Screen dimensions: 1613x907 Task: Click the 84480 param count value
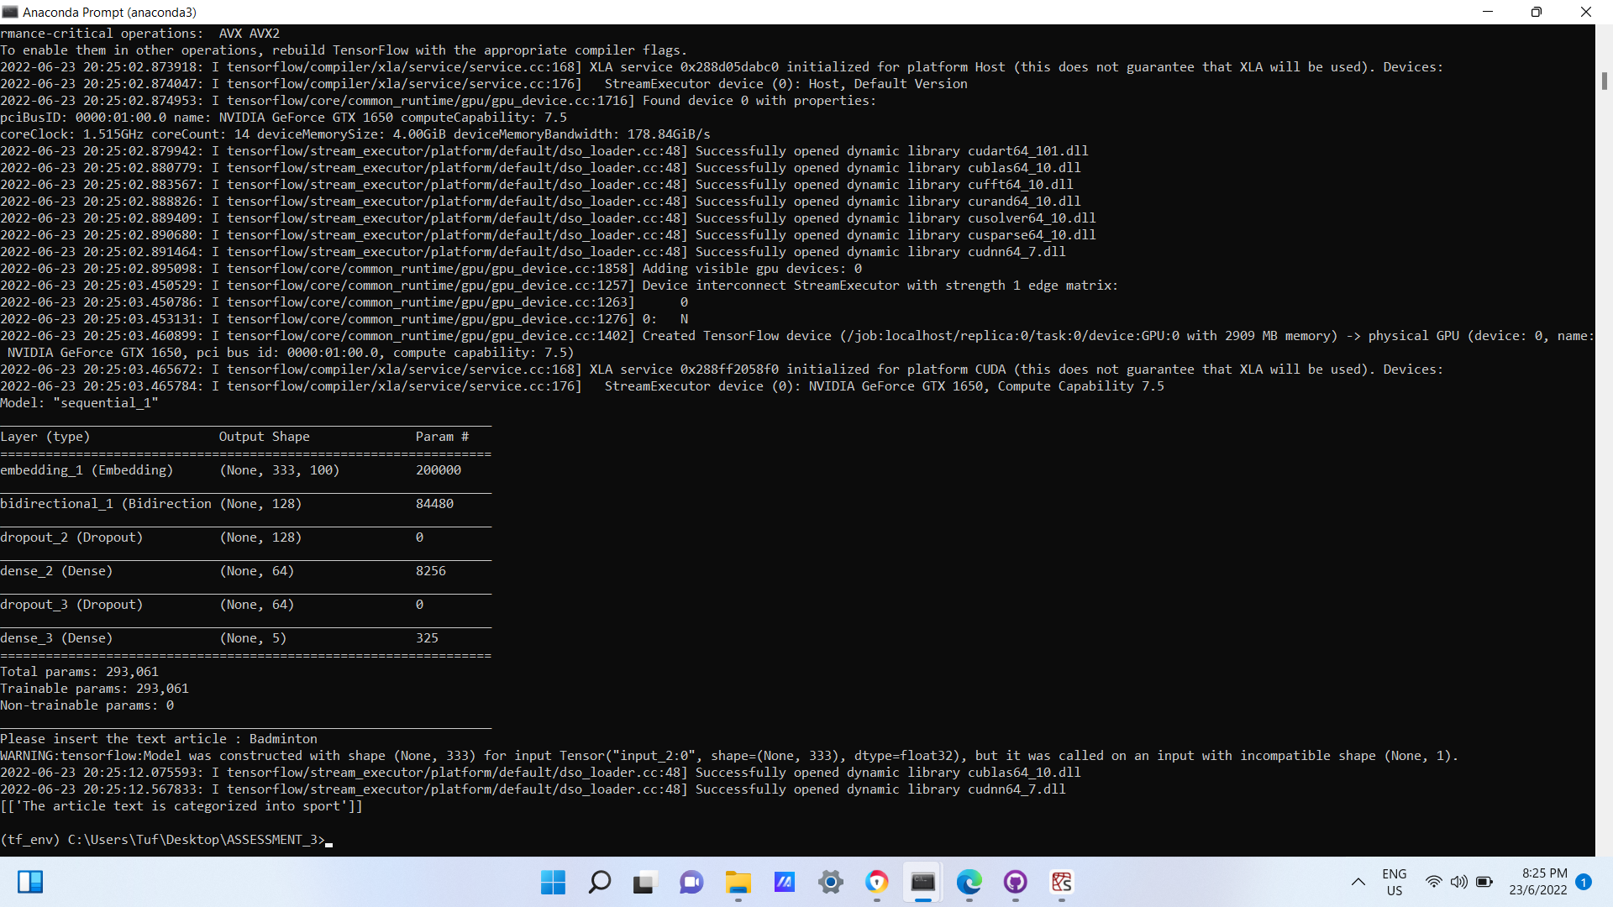click(434, 504)
